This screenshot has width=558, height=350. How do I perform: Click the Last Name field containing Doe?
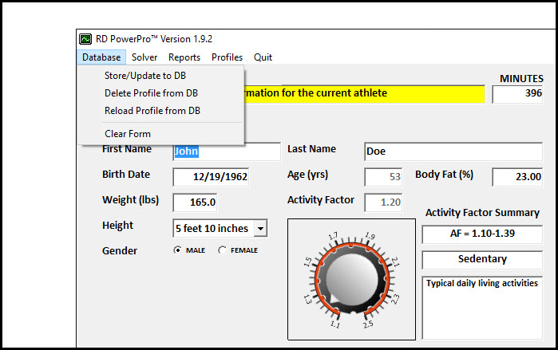pyautogui.click(x=453, y=151)
